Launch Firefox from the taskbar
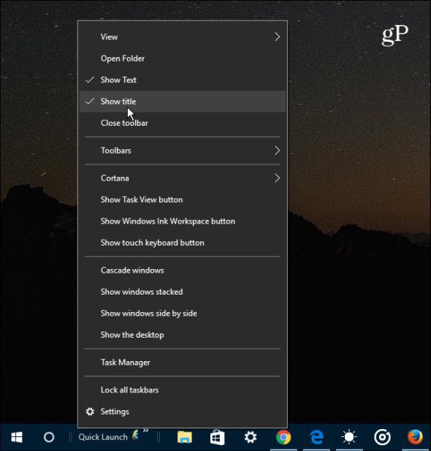431x451 pixels. coord(415,438)
